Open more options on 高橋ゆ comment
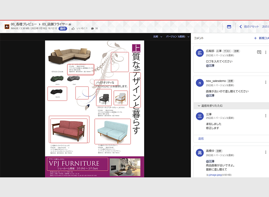 [x=265, y=152]
